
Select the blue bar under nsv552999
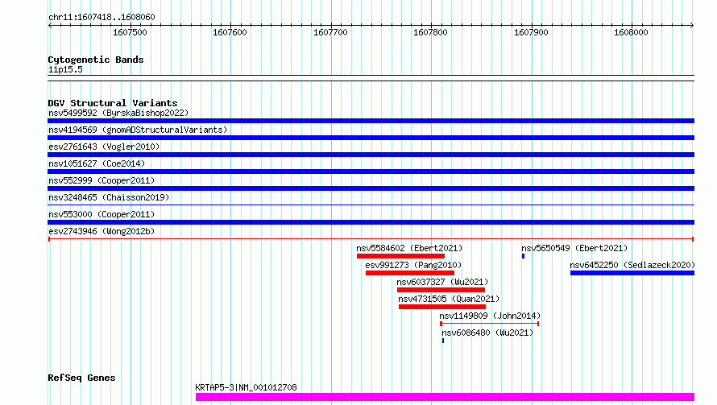[371, 188]
